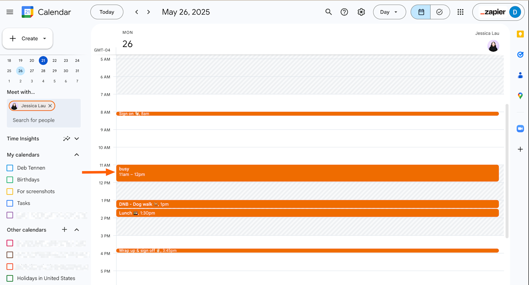Collapse the My calendars section

coord(77,155)
